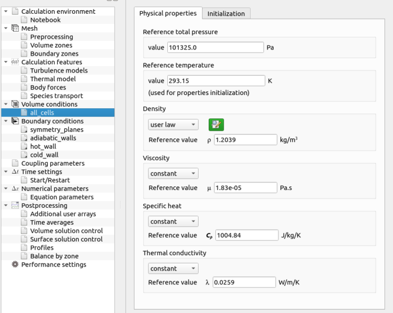Click the Reference total pressure value field
393x313 pixels.
pos(215,47)
